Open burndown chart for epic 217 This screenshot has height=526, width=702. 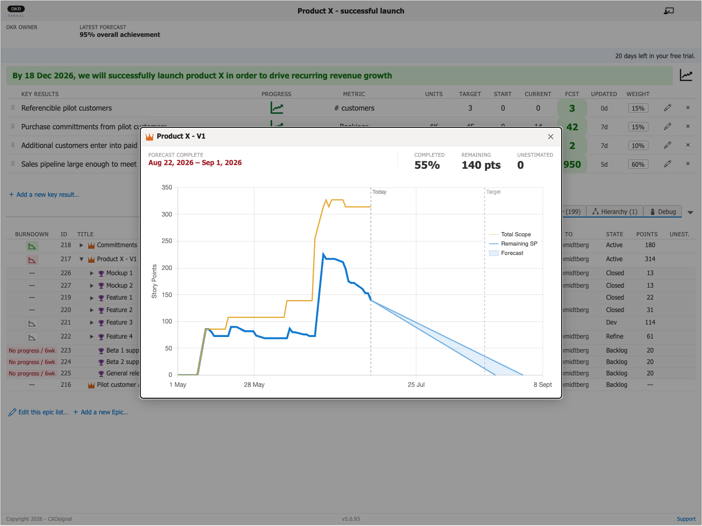[32, 260]
